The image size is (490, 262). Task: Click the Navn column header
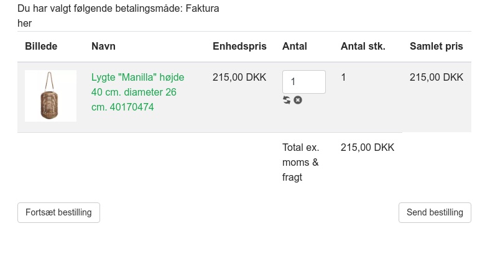[103, 47]
